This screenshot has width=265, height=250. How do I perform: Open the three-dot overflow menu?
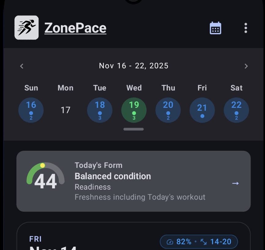246,28
